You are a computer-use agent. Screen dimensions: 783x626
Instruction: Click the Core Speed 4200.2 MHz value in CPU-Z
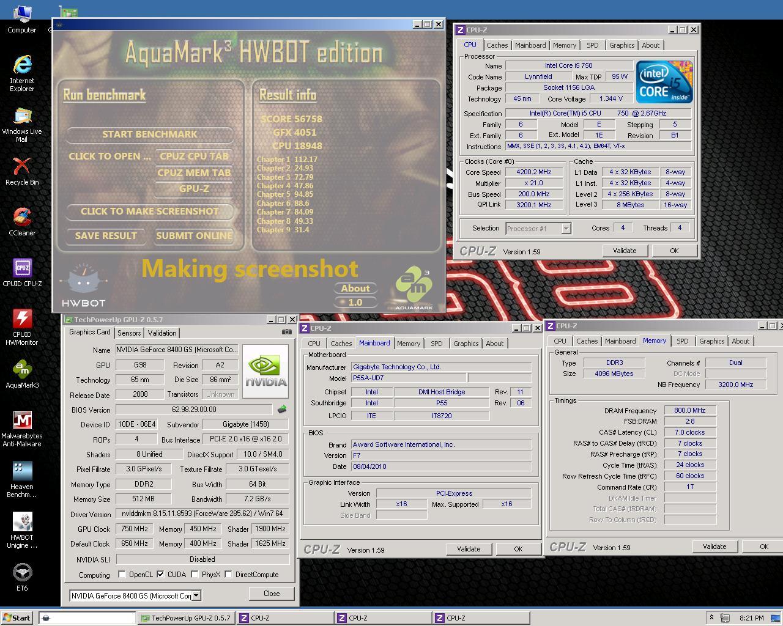tap(534, 172)
